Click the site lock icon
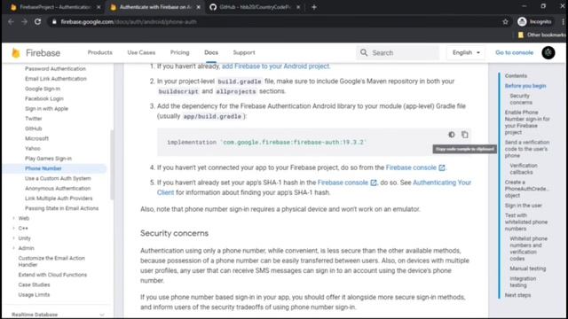Viewport: 568px width, 319px height. (x=54, y=21)
